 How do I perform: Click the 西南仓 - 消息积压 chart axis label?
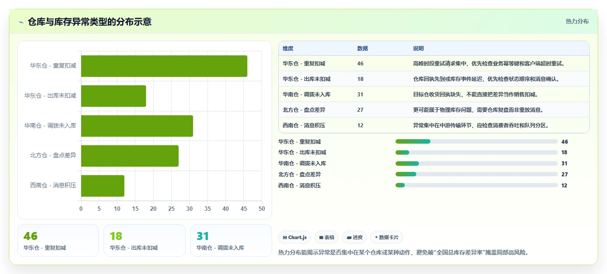point(53,185)
